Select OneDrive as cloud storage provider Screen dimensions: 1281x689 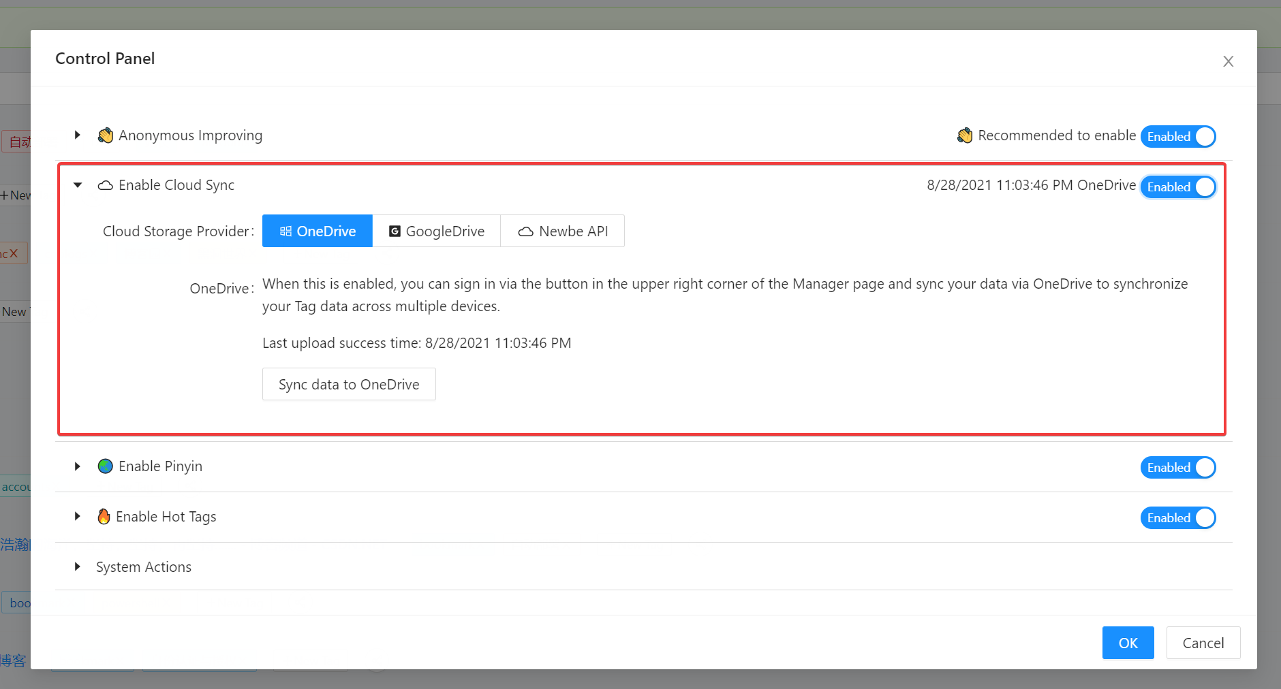318,231
